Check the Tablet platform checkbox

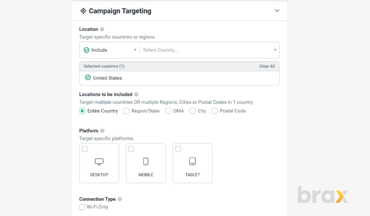(x=178, y=149)
